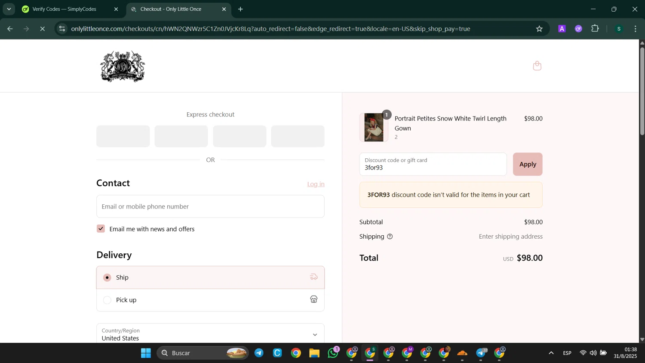
Task: Open a new browser tab
Action: point(240,9)
